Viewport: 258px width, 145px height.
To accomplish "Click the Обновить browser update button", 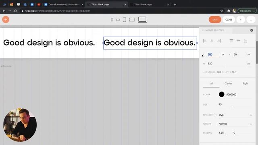I will coord(247,11).
